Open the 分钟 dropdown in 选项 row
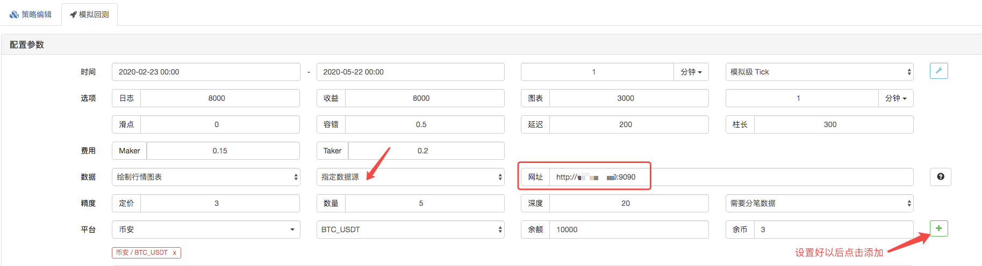The image size is (982, 266). click(895, 98)
